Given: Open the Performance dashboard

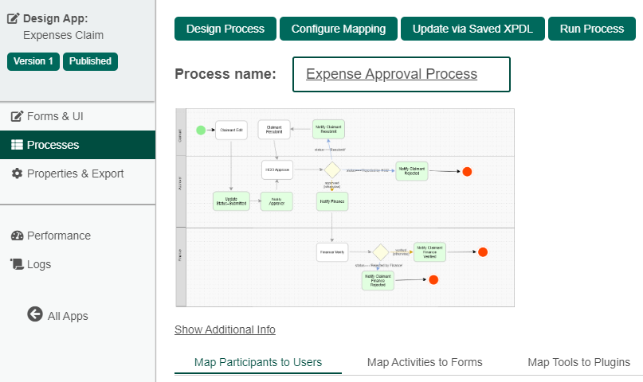Looking at the screenshot, I should click(x=58, y=236).
